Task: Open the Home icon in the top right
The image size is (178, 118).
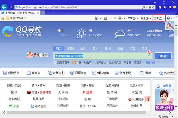Action: point(160,7)
